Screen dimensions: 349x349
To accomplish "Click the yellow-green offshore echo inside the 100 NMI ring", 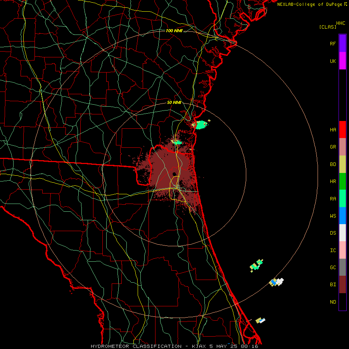I will click(256, 265).
